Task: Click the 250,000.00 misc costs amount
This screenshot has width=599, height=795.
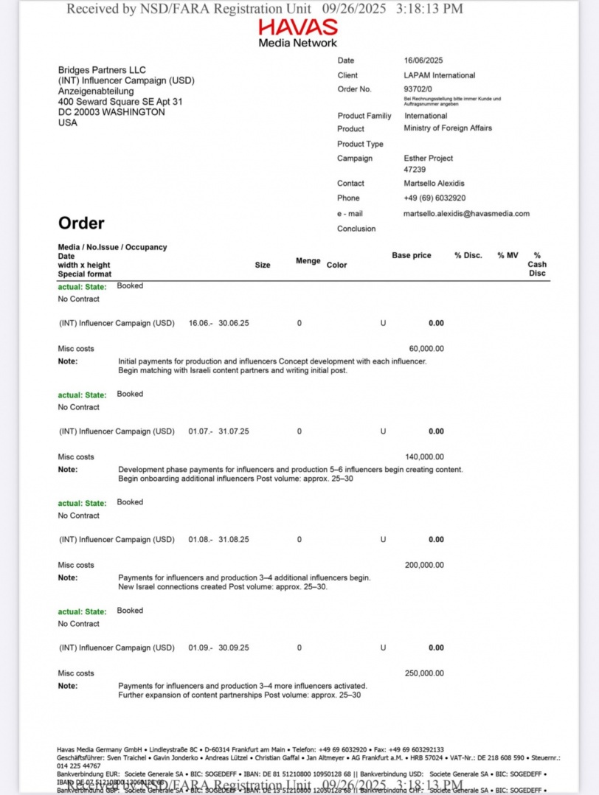Action: pyautogui.click(x=425, y=673)
